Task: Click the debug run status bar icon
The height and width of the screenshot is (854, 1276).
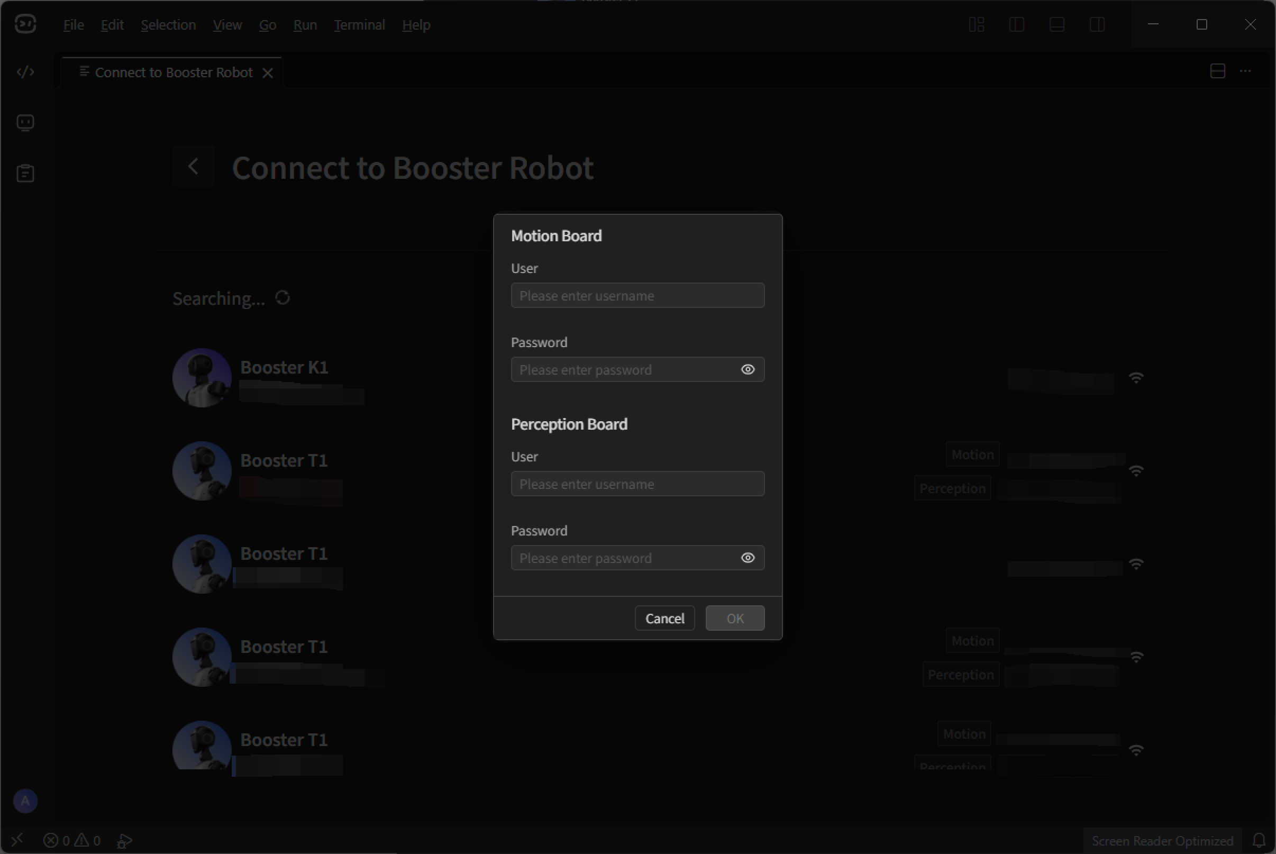Action: (124, 840)
